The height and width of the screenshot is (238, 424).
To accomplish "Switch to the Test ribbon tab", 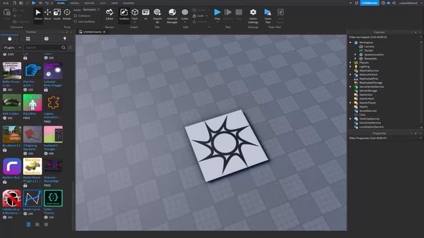I will 103,3.
